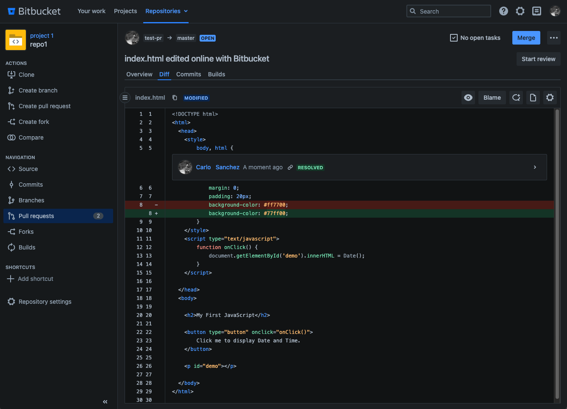Click the master branch label
This screenshot has height=409, width=567.
[x=186, y=38]
